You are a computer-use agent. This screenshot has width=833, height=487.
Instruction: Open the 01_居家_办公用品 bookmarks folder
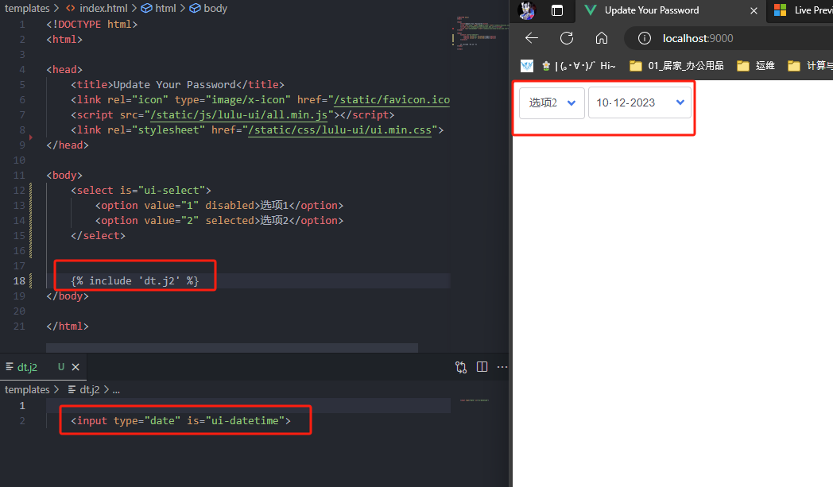(x=676, y=66)
